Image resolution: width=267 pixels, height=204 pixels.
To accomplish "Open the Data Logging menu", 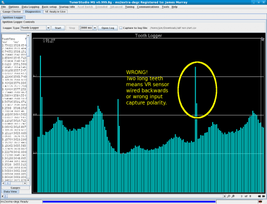I will pyautogui.click(x=30, y=7).
